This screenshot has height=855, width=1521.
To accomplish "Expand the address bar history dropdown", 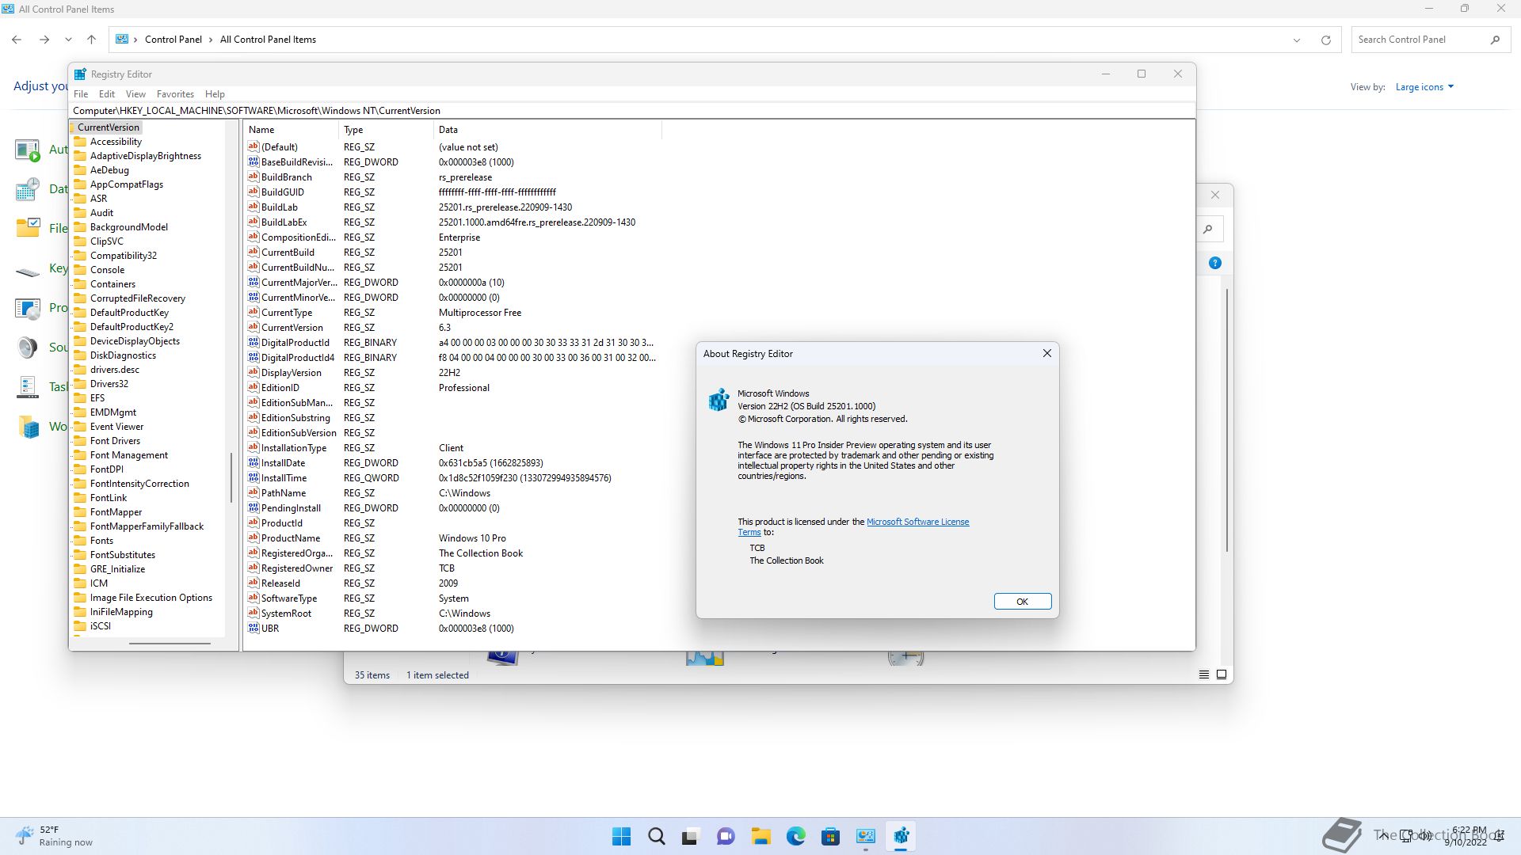I will [1297, 40].
